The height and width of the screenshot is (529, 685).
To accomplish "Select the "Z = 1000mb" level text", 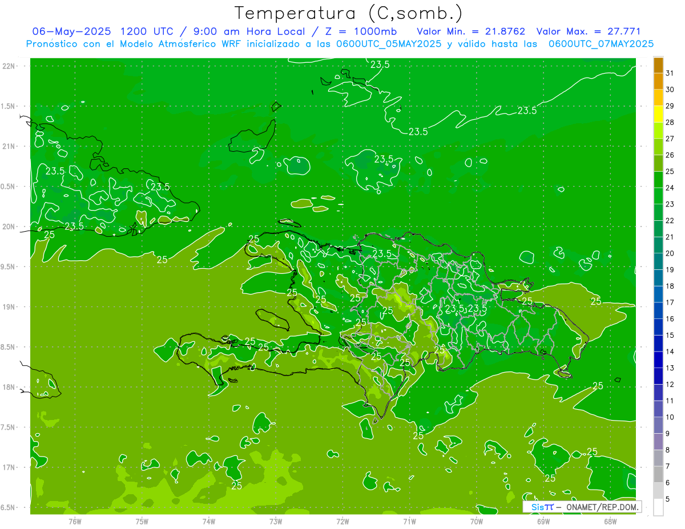I will 361,31.
